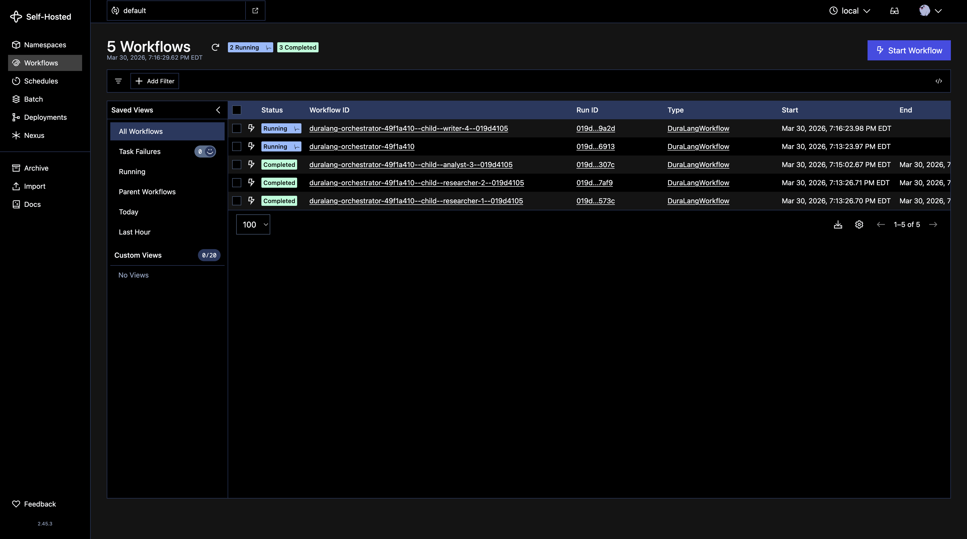Image resolution: width=967 pixels, height=539 pixels.
Task: Click bolt icon on researcher-1 row
Action: point(251,201)
